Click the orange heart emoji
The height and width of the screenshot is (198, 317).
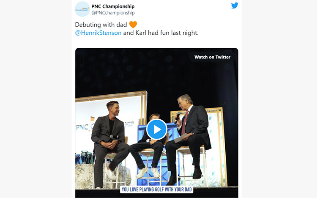[133, 25]
